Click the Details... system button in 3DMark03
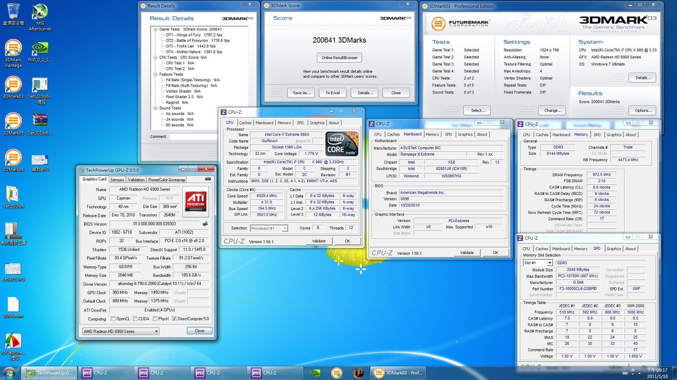Image resolution: width=677 pixels, height=380 pixels. pos(643,78)
